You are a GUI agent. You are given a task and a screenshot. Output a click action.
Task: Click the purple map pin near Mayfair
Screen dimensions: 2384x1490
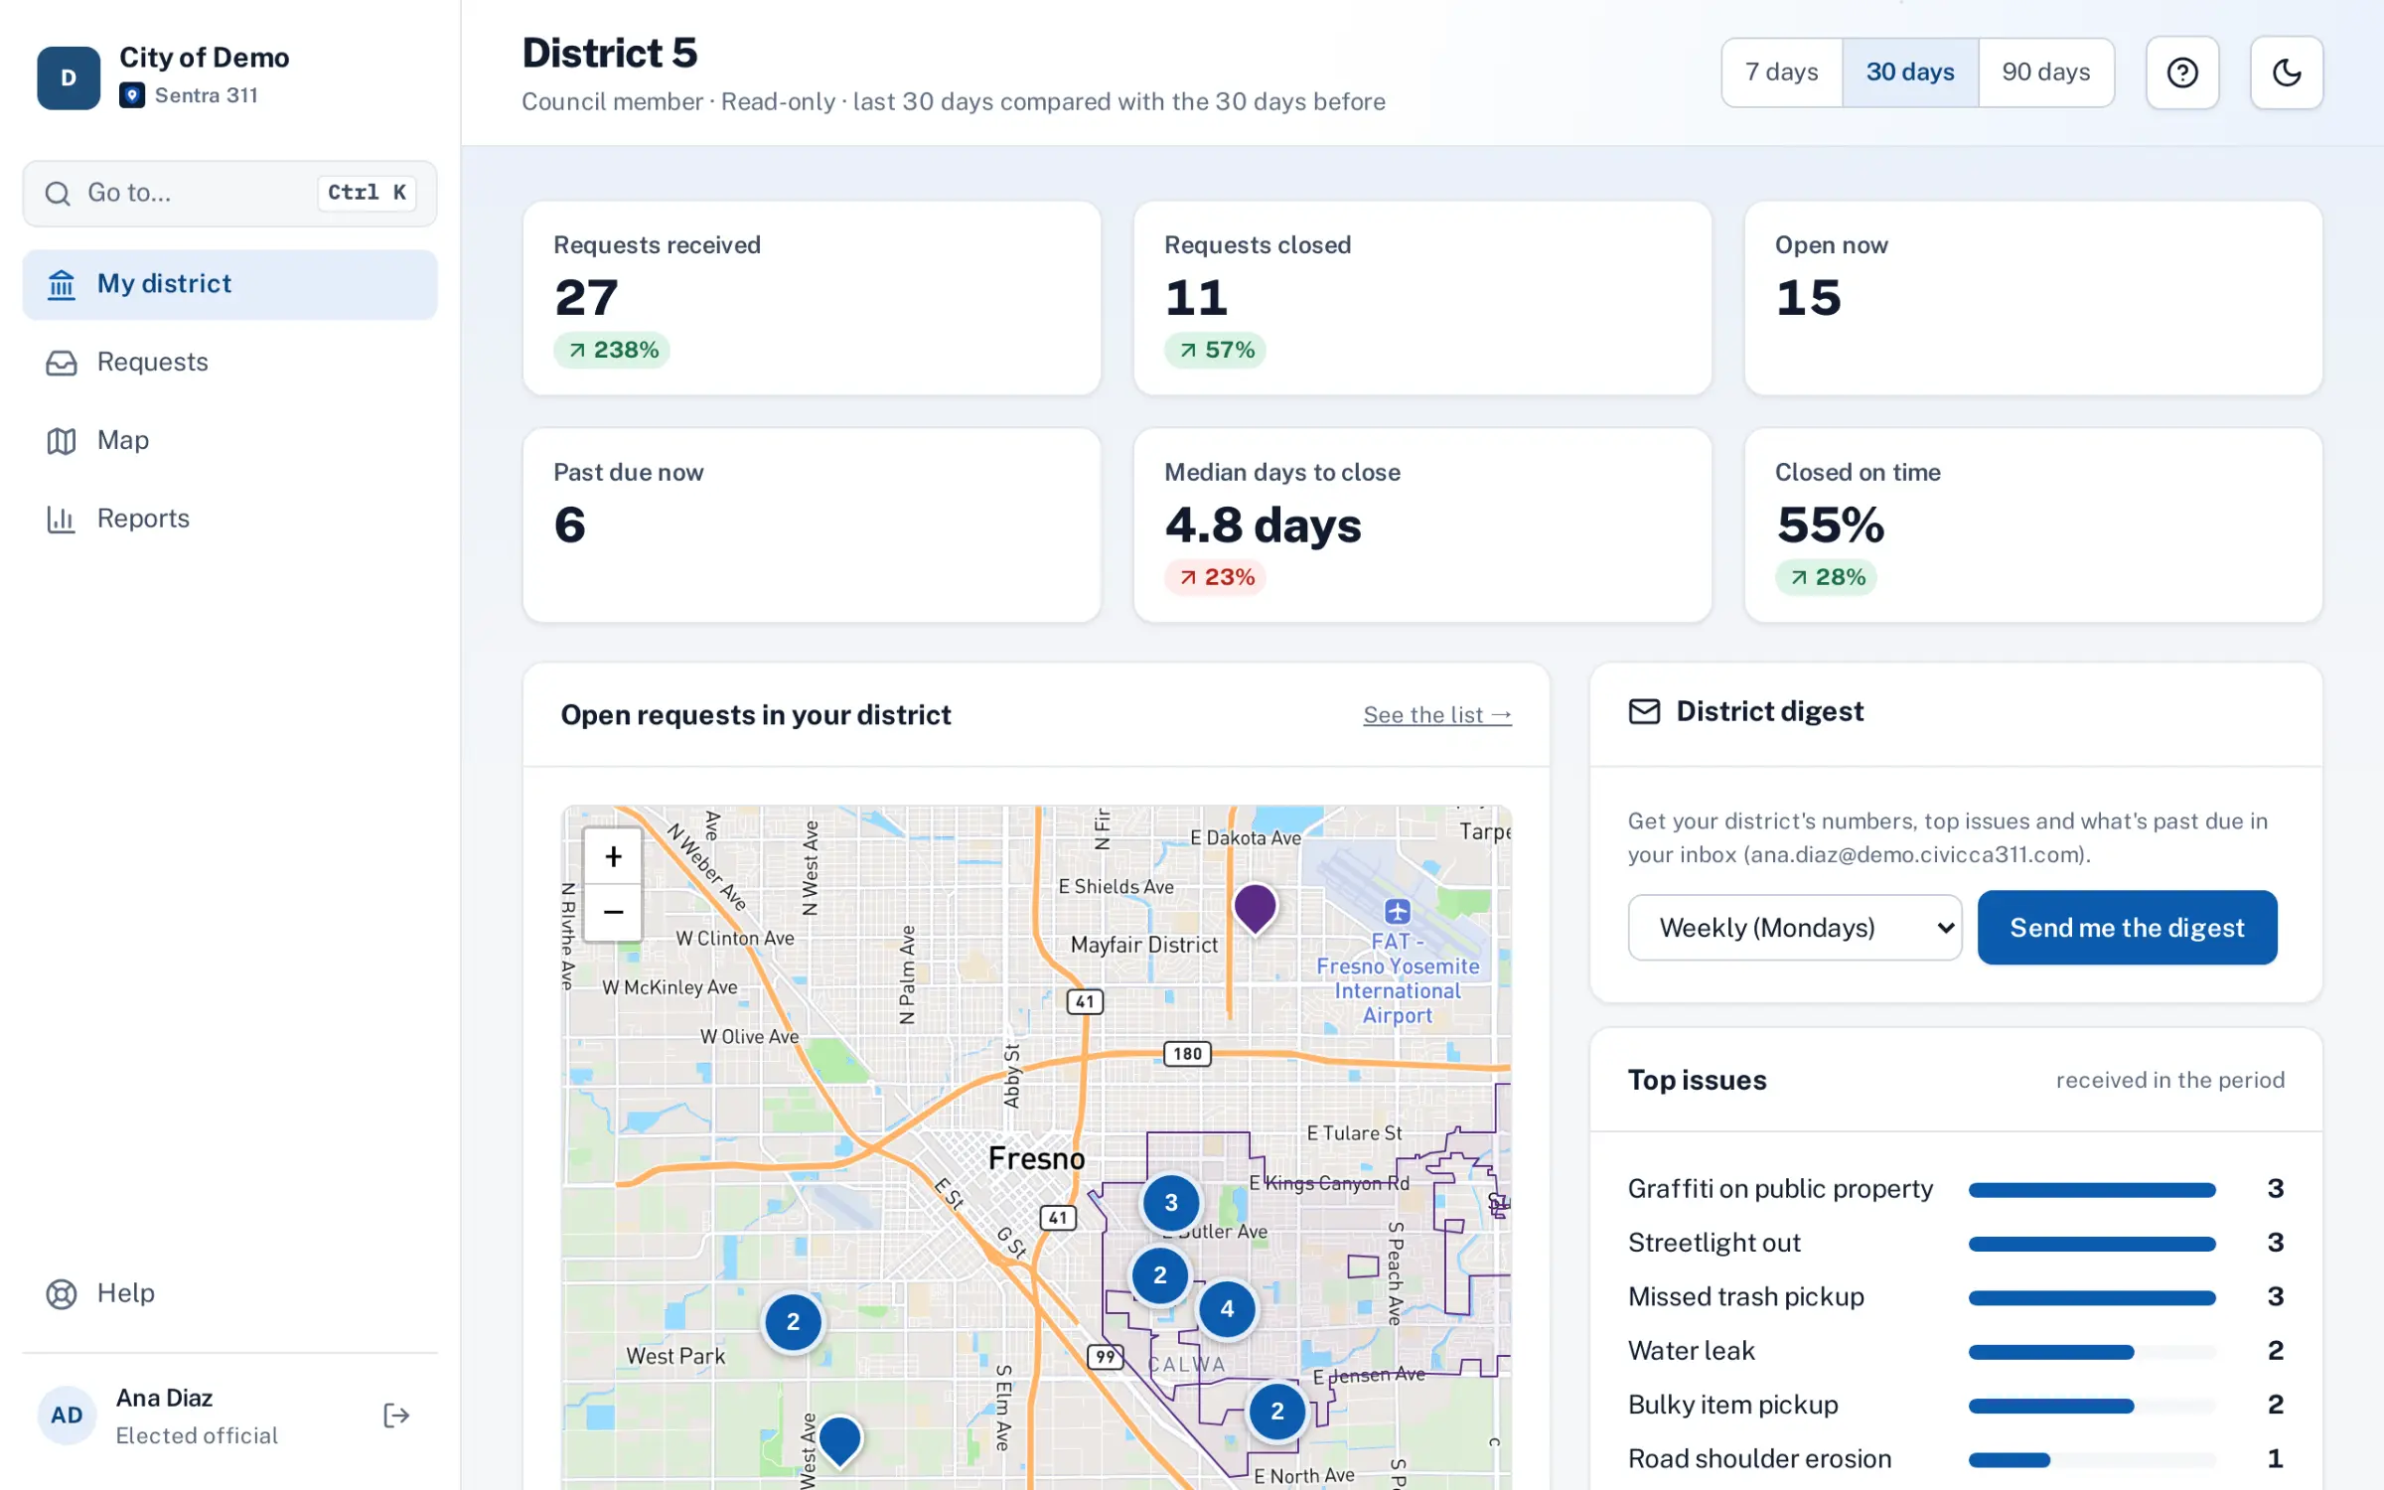tap(1255, 908)
